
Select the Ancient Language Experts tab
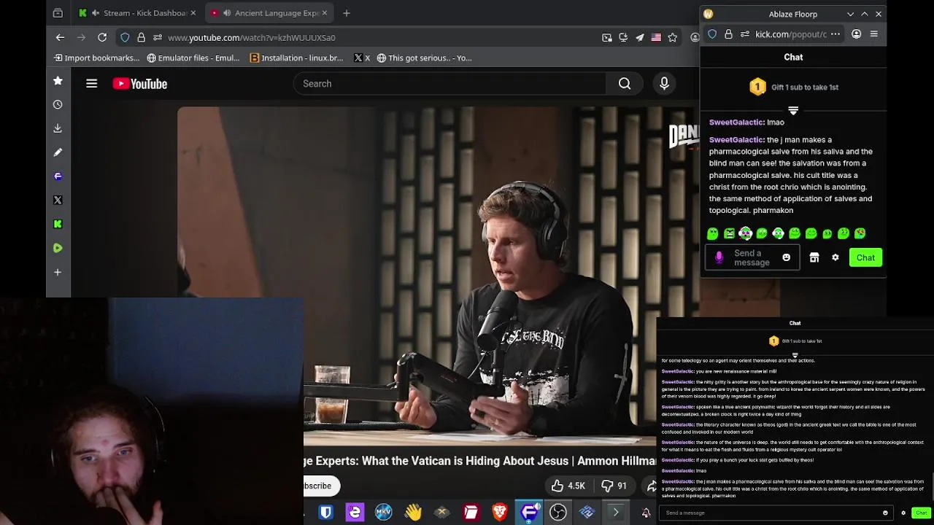(x=269, y=13)
